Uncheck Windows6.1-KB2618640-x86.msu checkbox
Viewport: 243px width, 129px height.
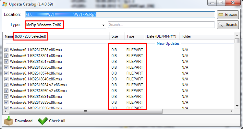[x=6, y=79]
